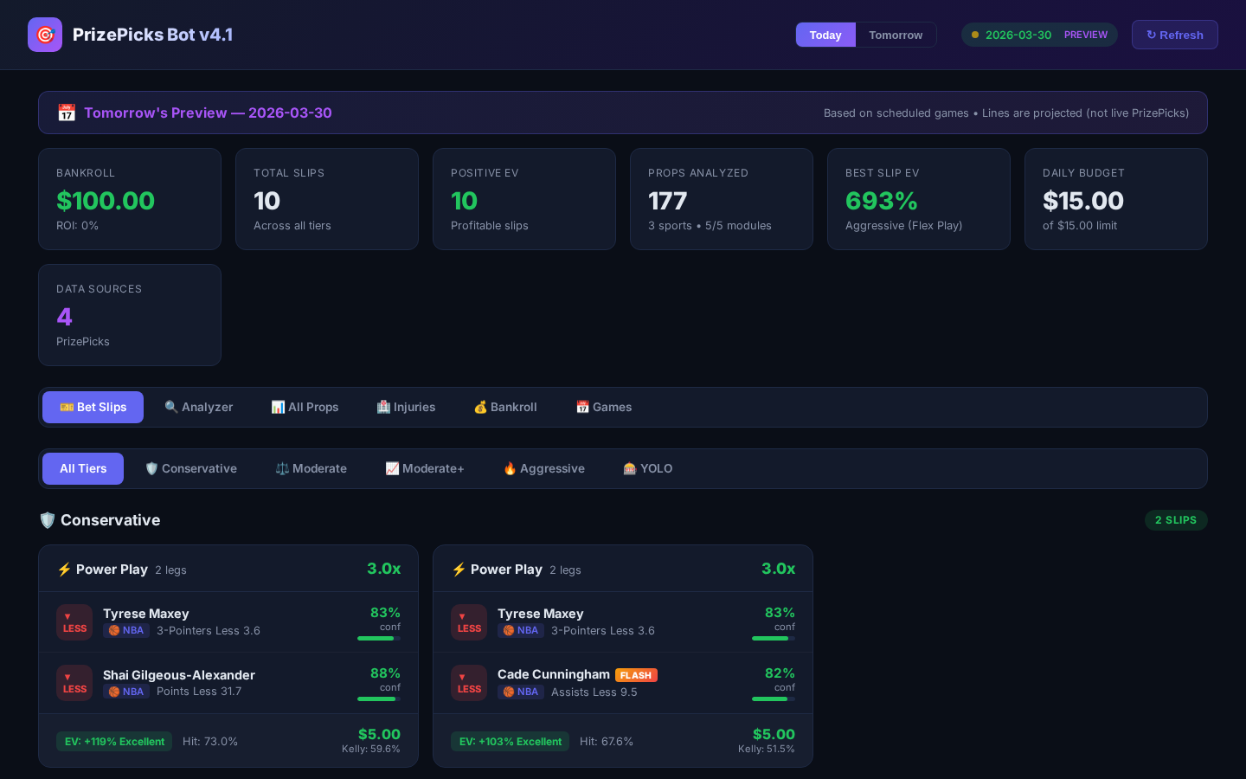Image resolution: width=1246 pixels, height=779 pixels.
Task: Click the 'Tomorrow's Preview — 2026-03-30' heading
Action: click(x=208, y=113)
